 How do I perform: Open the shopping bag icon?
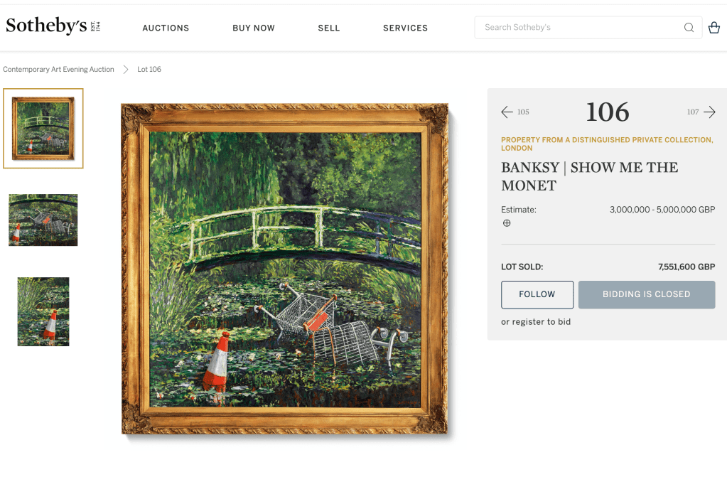coord(714,28)
